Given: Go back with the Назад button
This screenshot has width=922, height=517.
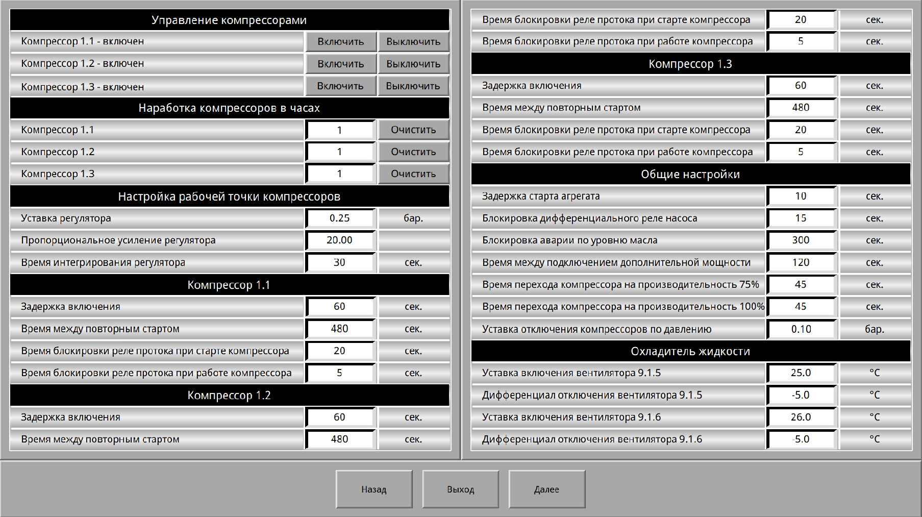Looking at the screenshot, I should click(x=373, y=489).
